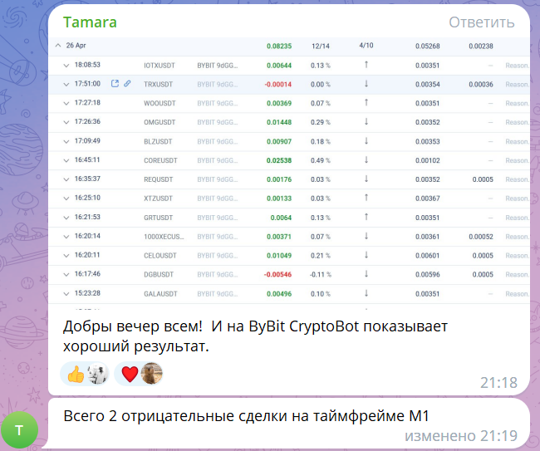Click the 4/10 direction ratio value

pyautogui.click(x=366, y=46)
